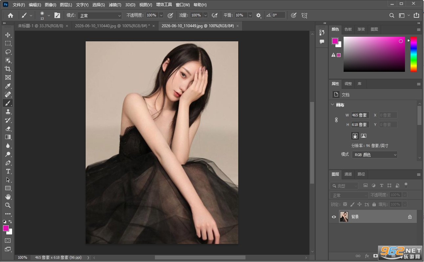The height and width of the screenshot is (262, 424).
Task: Toggle Quick Mask mode
Action: click(x=8, y=240)
